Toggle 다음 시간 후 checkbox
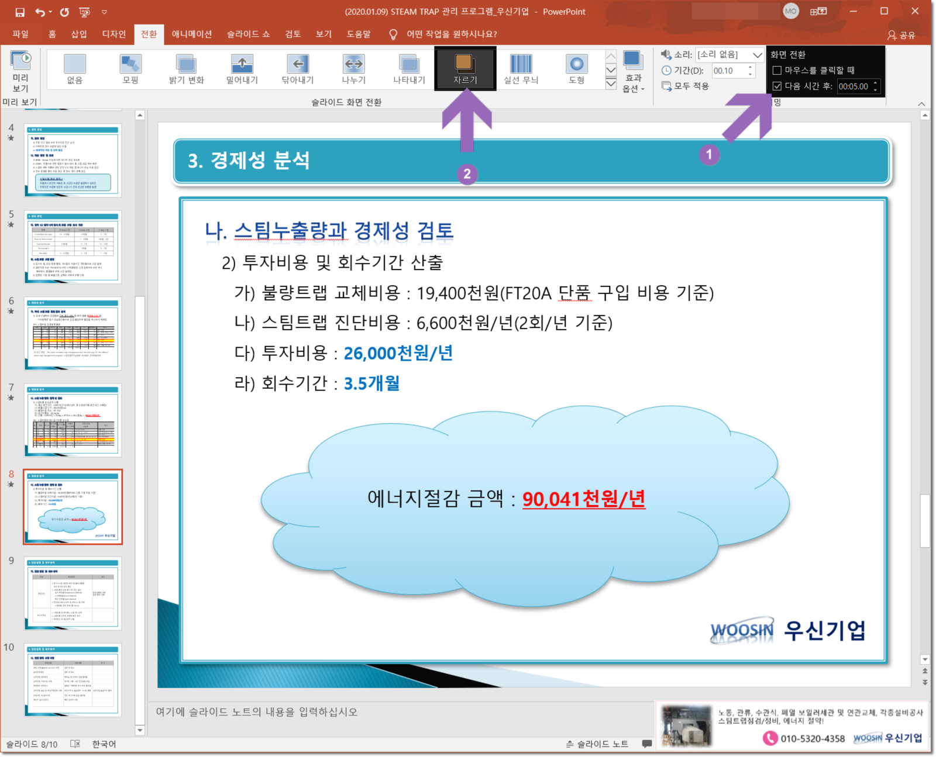936x757 pixels. (x=777, y=86)
